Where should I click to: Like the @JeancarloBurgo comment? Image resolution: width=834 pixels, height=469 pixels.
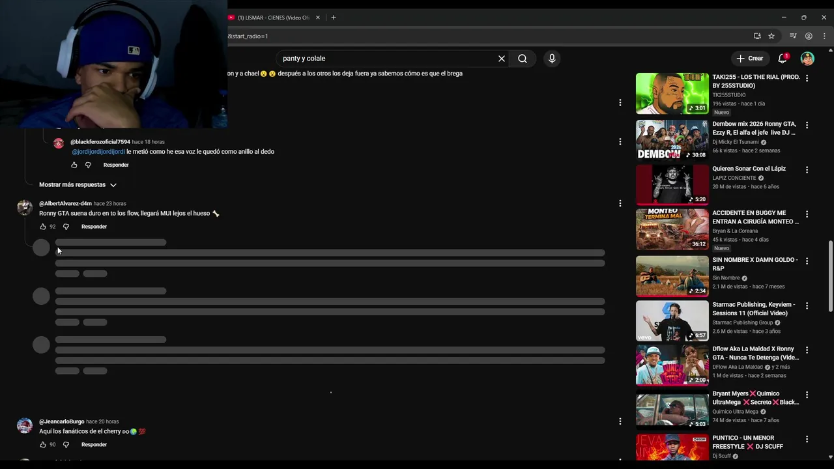click(43, 444)
